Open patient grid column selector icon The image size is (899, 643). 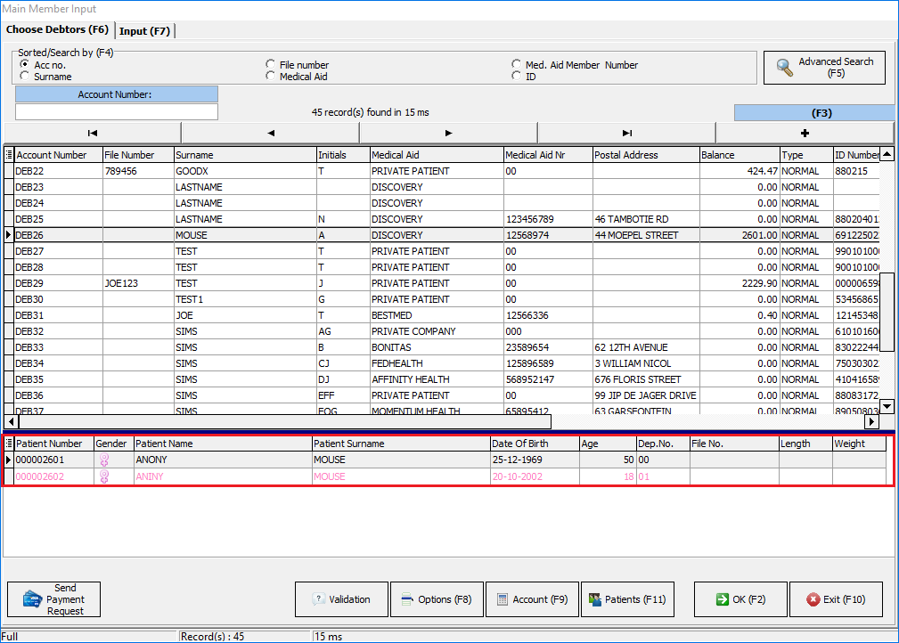click(9, 444)
